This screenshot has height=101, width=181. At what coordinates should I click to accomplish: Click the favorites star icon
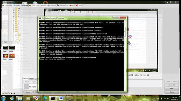3,94
